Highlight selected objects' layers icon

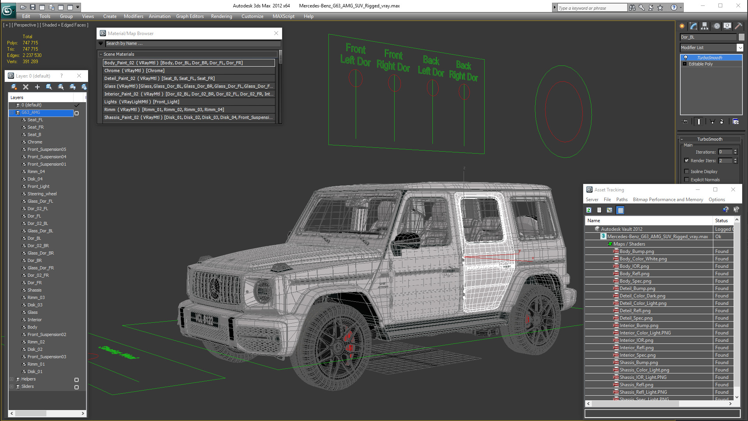point(61,87)
